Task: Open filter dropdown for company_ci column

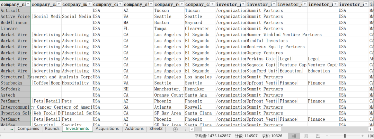Action: coord(213,4)
